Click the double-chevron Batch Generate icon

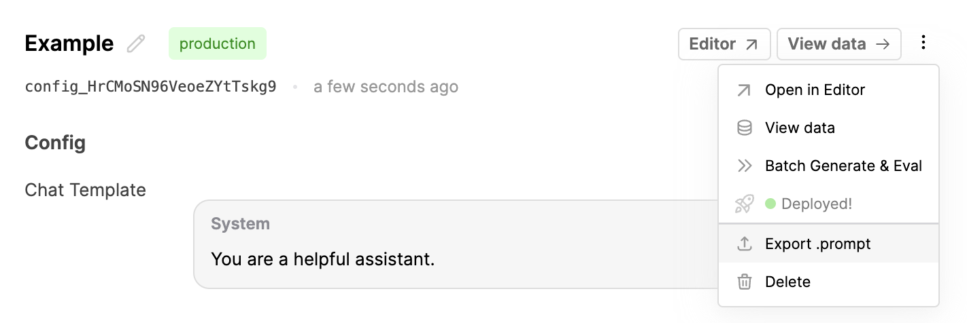[745, 166]
